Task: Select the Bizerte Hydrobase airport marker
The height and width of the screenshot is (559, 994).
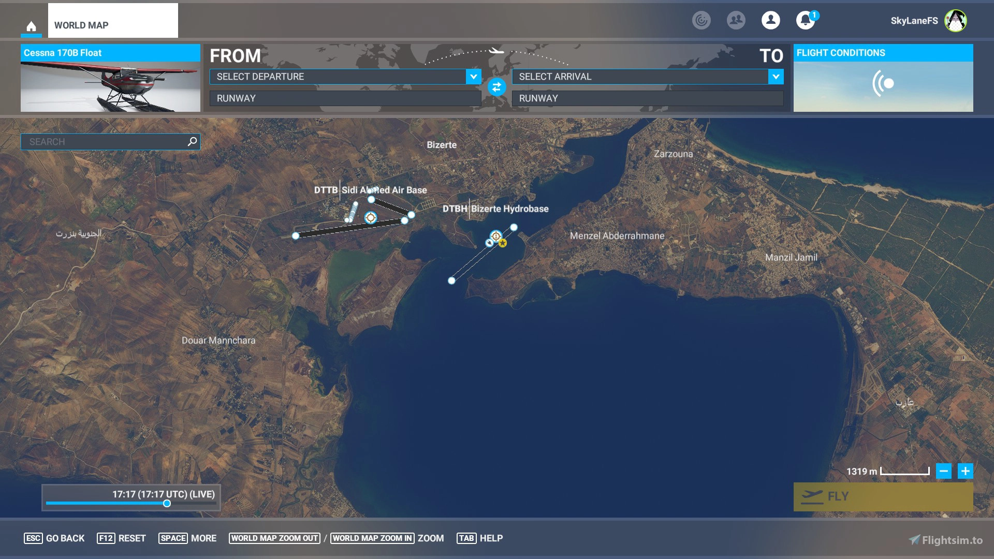Action: pos(496,236)
